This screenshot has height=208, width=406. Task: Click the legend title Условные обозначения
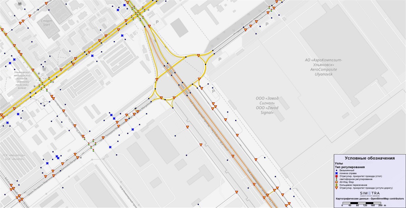pos(370,158)
